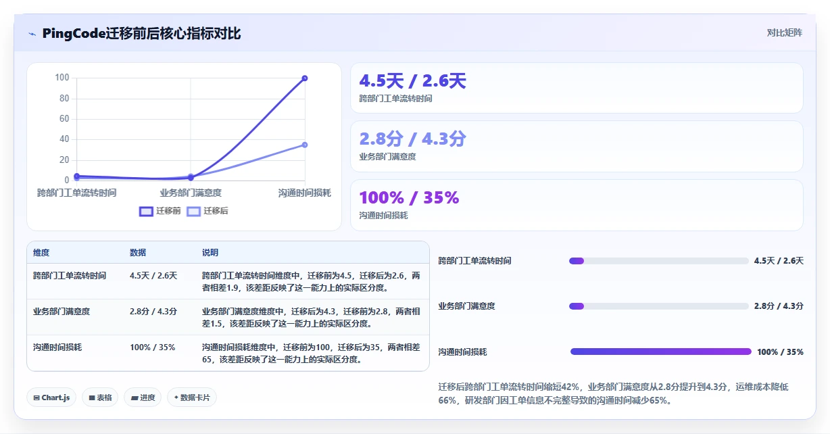The width and height of the screenshot is (830, 434).
Task: Click the 对比矩阵 label in header
Action: (784, 33)
